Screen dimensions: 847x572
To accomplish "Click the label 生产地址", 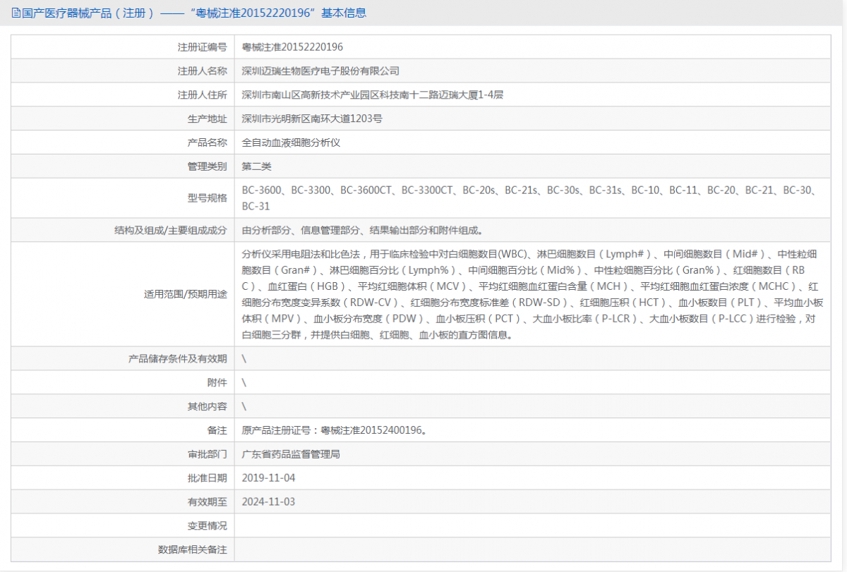I will [x=208, y=118].
